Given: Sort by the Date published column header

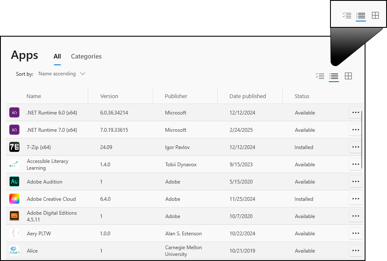Looking at the screenshot, I should (x=248, y=96).
